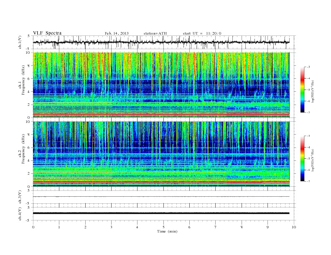Screen dimensions: 331x255
Task: Click the "4" kHz tick of ch.1 spectrogram
Action: (x=29, y=92)
